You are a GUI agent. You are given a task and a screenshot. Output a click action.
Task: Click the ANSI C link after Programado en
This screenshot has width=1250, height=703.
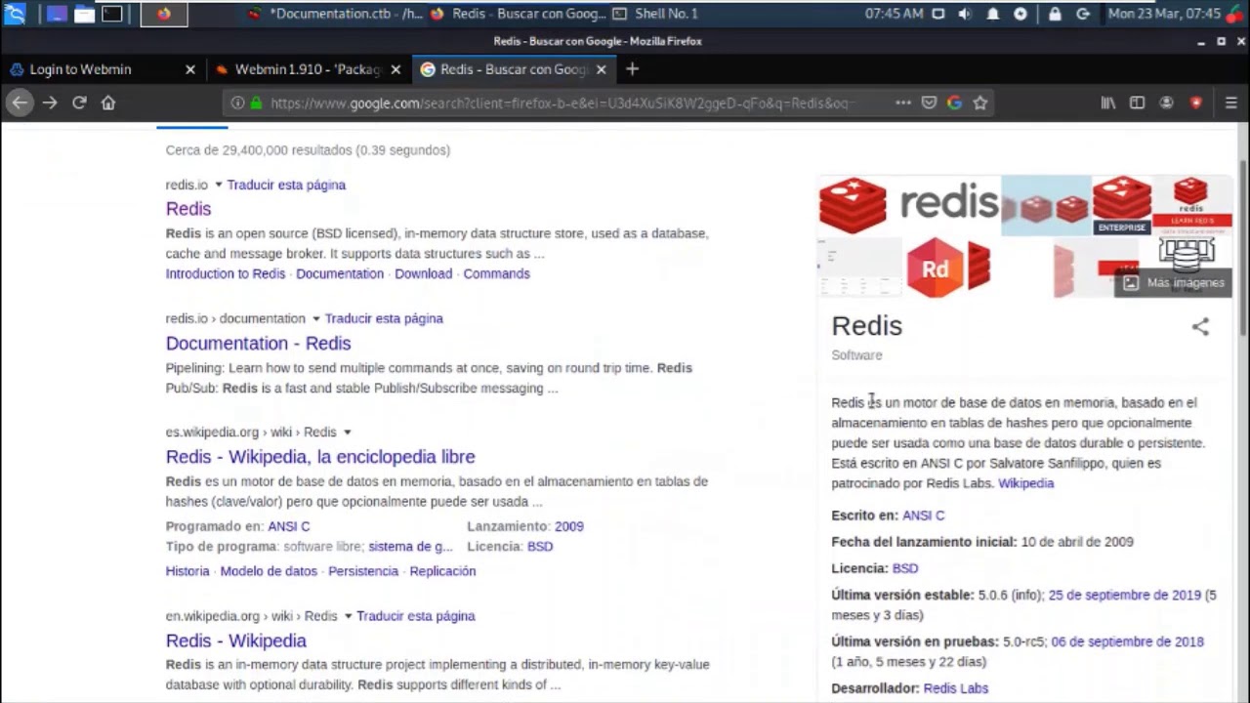coord(289,526)
